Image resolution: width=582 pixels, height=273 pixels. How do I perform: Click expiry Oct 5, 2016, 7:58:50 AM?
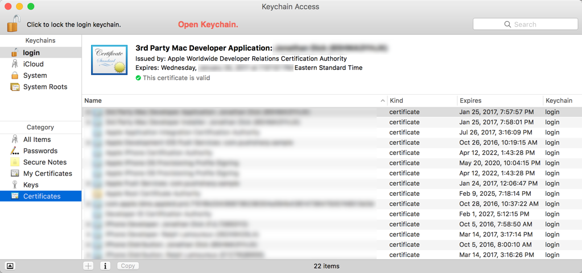click(496, 224)
